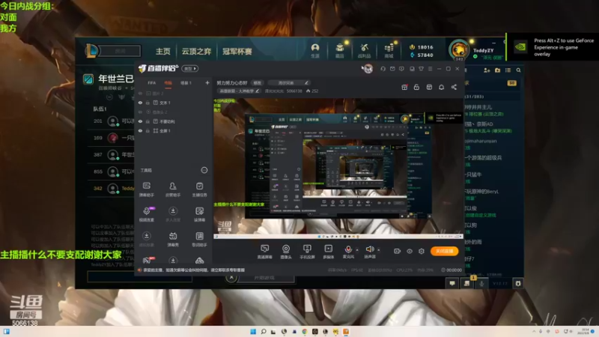Open the 多人连麦 download tool icon
Image resolution: width=599 pixels, height=337 pixels.
click(173, 214)
